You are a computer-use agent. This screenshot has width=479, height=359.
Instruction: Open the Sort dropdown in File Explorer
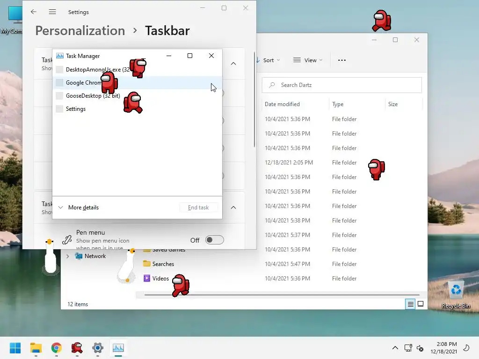(x=268, y=60)
